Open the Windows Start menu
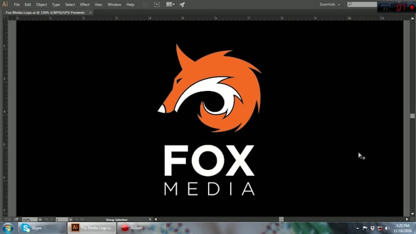This screenshot has height=234, width=416. [8, 228]
